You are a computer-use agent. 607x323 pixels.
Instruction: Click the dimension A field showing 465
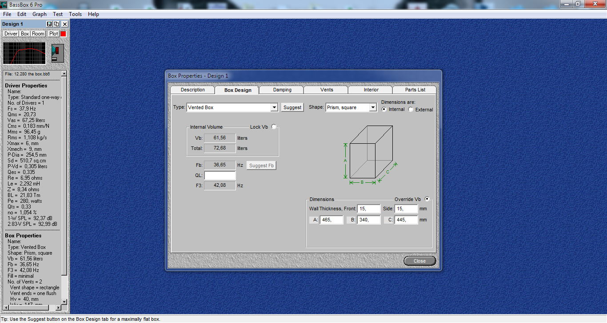[331, 220]
